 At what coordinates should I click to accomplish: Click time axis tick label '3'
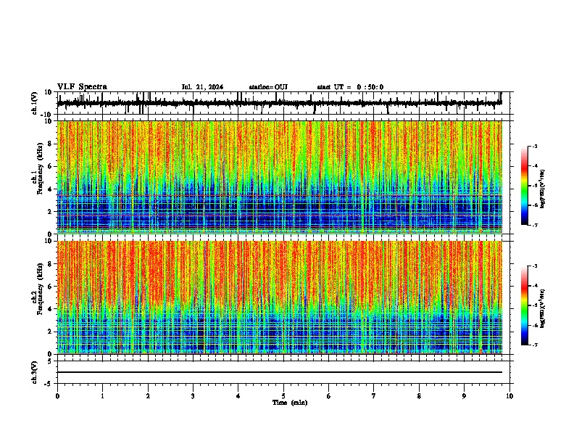pos(193,396)
